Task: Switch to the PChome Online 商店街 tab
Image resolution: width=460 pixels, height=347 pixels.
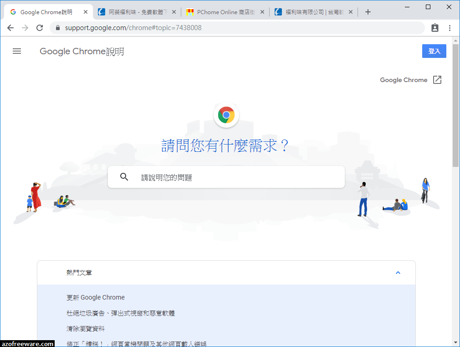Action: tap(225, 12)
